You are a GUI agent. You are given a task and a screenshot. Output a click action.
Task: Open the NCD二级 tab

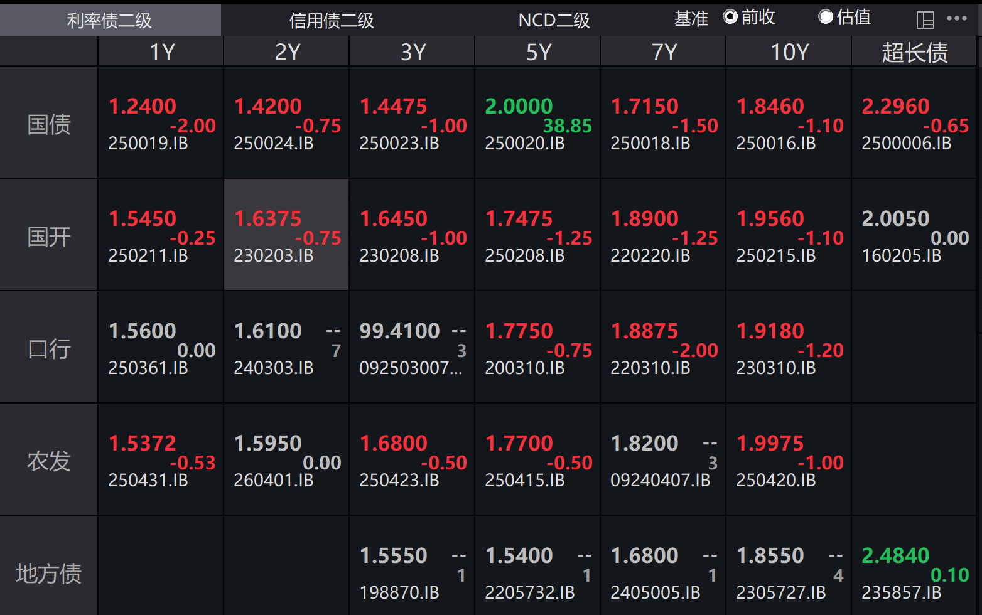(x=554, y=21)
